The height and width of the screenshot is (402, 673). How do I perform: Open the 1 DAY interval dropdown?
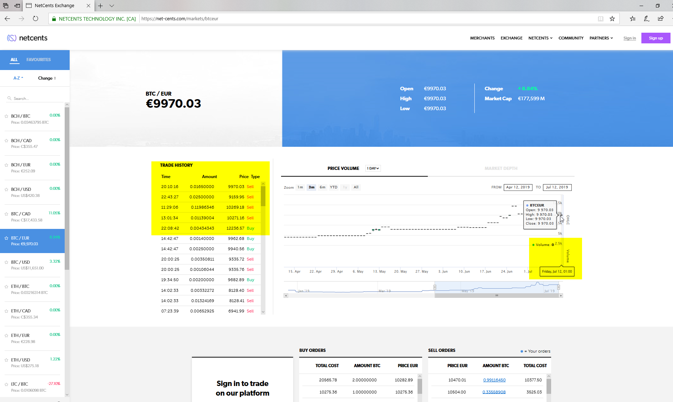pyautogui.click(x=372, y=168)
